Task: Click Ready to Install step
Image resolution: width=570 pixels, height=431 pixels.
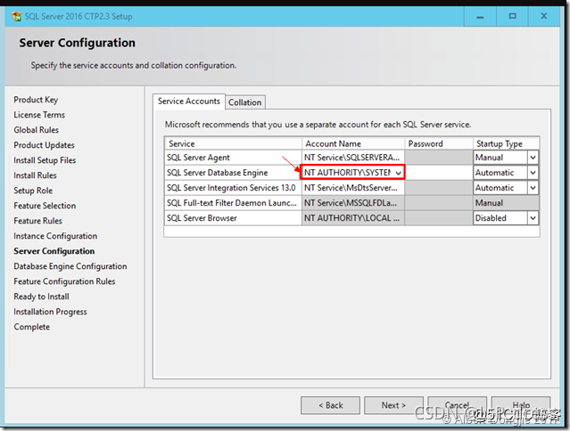Action: pyautogui.click(x=41, y=297)
